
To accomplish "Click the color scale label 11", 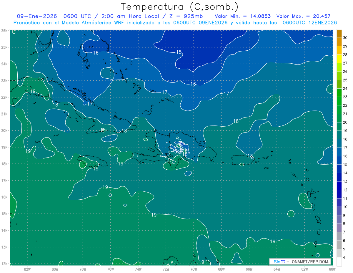I will pyautogui.click(x=345, y=198).
